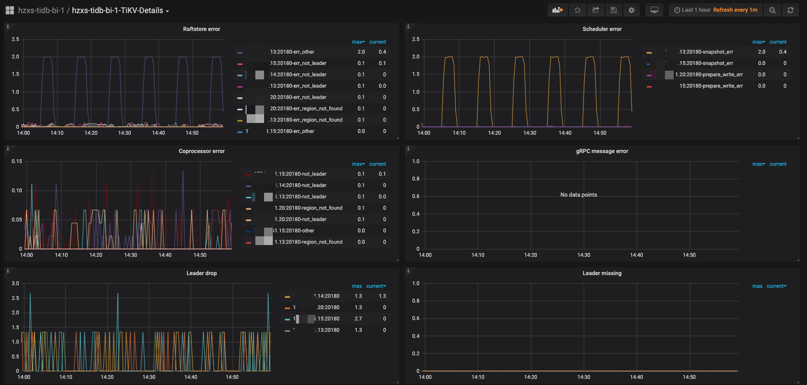Open dashboard settings gear
This screenshot has width=807, height=385.
[x=631, y=10]
